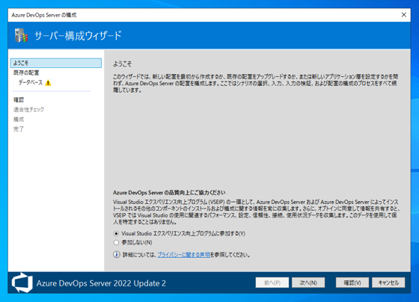Close the Azure DevOps Server configuration window

pos(404,15)
